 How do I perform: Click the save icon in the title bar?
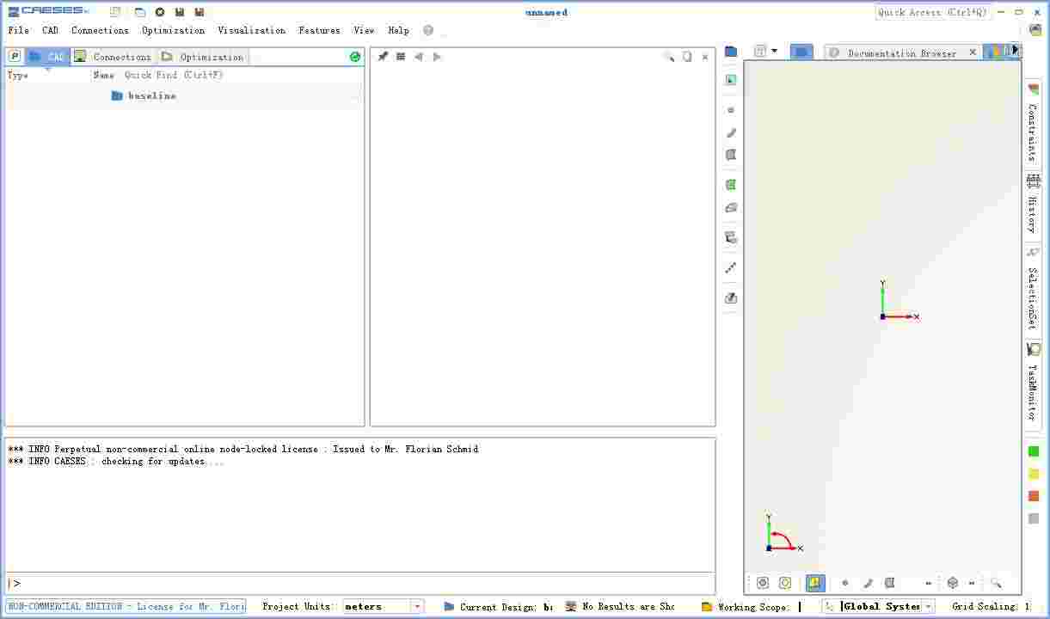[x=180, y=12]
